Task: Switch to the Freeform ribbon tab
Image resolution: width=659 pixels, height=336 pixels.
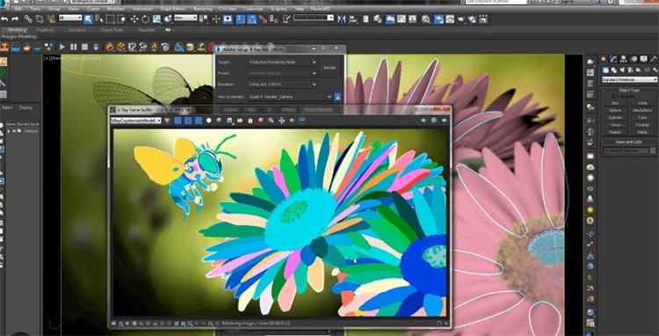Action: [x=45, y=30]
